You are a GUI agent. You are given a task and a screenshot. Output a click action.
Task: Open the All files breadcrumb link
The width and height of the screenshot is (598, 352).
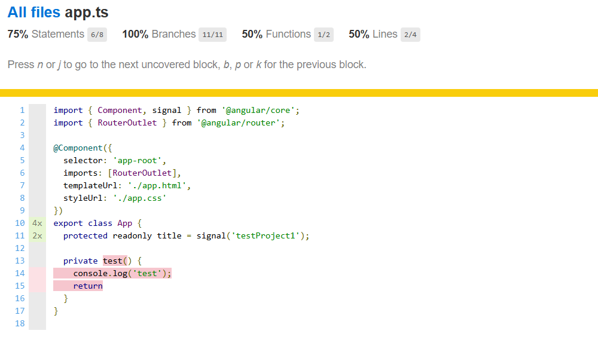point(33,12)
